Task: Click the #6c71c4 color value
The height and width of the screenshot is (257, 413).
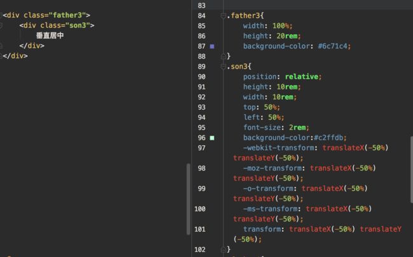Action: coord(333,46)
